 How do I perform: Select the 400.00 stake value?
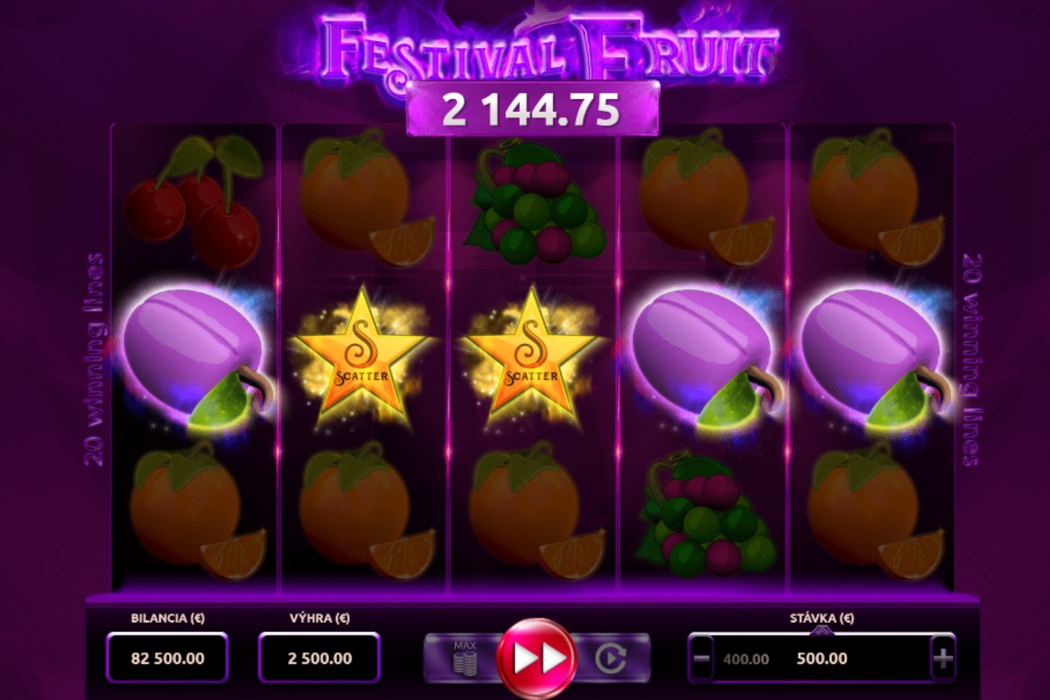(x=747, y=659)
